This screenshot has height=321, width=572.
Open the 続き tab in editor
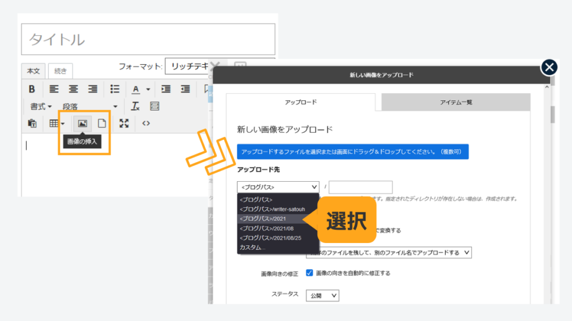click(x=60, y=71)
